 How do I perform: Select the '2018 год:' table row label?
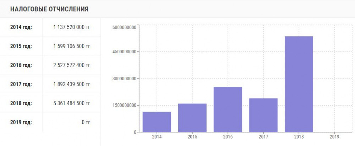coord(21,103)
